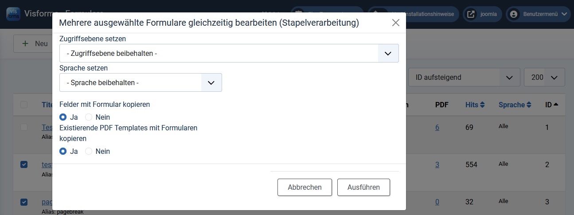Open the Nachinstallationshinweise button
This screenshot has width=574, height=215.
tap(414, 14)
